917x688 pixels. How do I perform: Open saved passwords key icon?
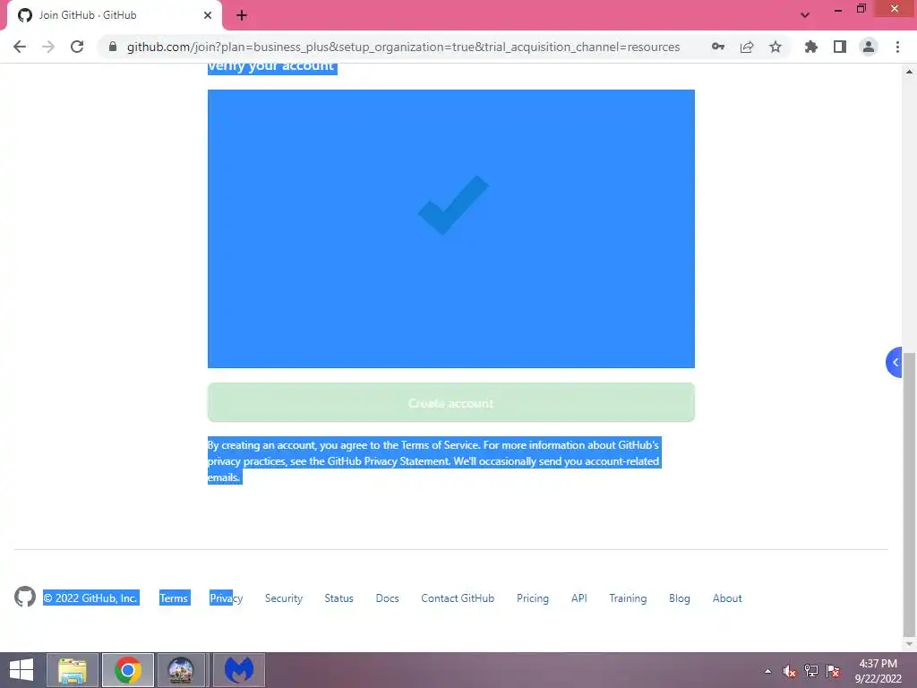tap(718, 47)
